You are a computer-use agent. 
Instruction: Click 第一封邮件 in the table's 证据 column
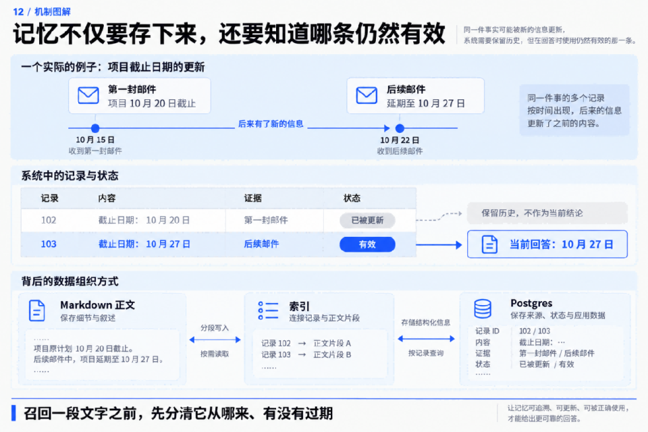[x=266, y=220]
